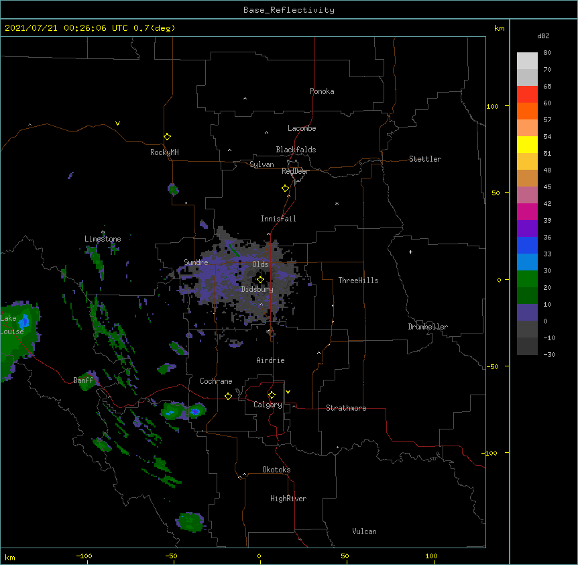
Task: Click the Sylvan town label
Action: pos(262,164)
